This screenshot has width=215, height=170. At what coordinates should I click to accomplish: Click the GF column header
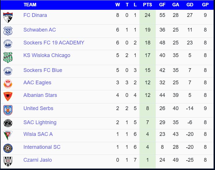162,5
